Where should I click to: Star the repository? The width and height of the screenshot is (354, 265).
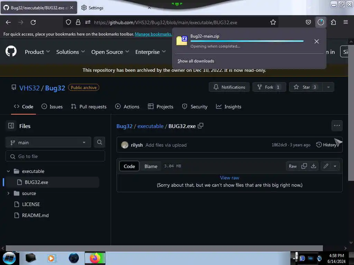pyautogui.click(x=306, y=87)
